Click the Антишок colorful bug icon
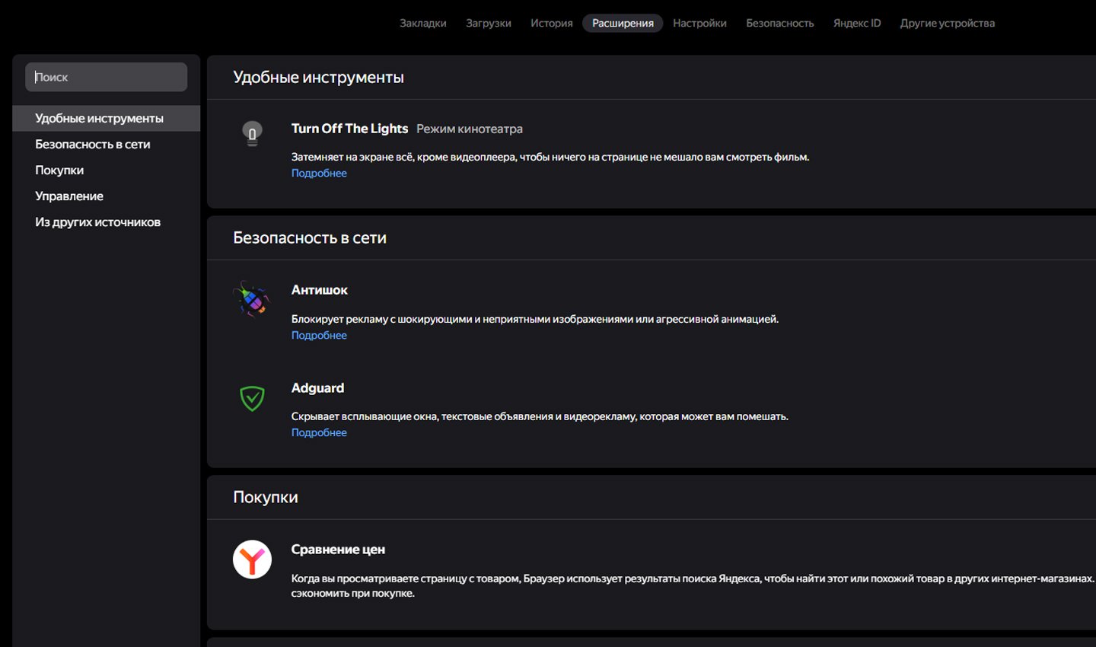The width and height of the screenshot is (1096, 647). click(252, 299)
